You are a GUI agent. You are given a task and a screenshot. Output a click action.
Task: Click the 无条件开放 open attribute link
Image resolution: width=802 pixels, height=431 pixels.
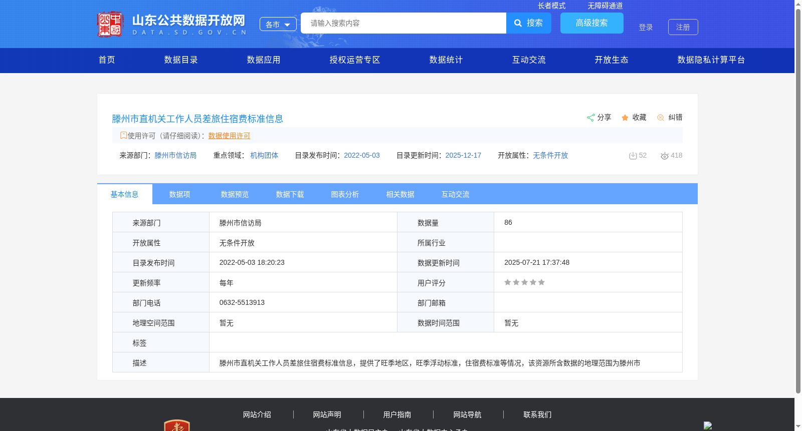click(x=550, y=155)
